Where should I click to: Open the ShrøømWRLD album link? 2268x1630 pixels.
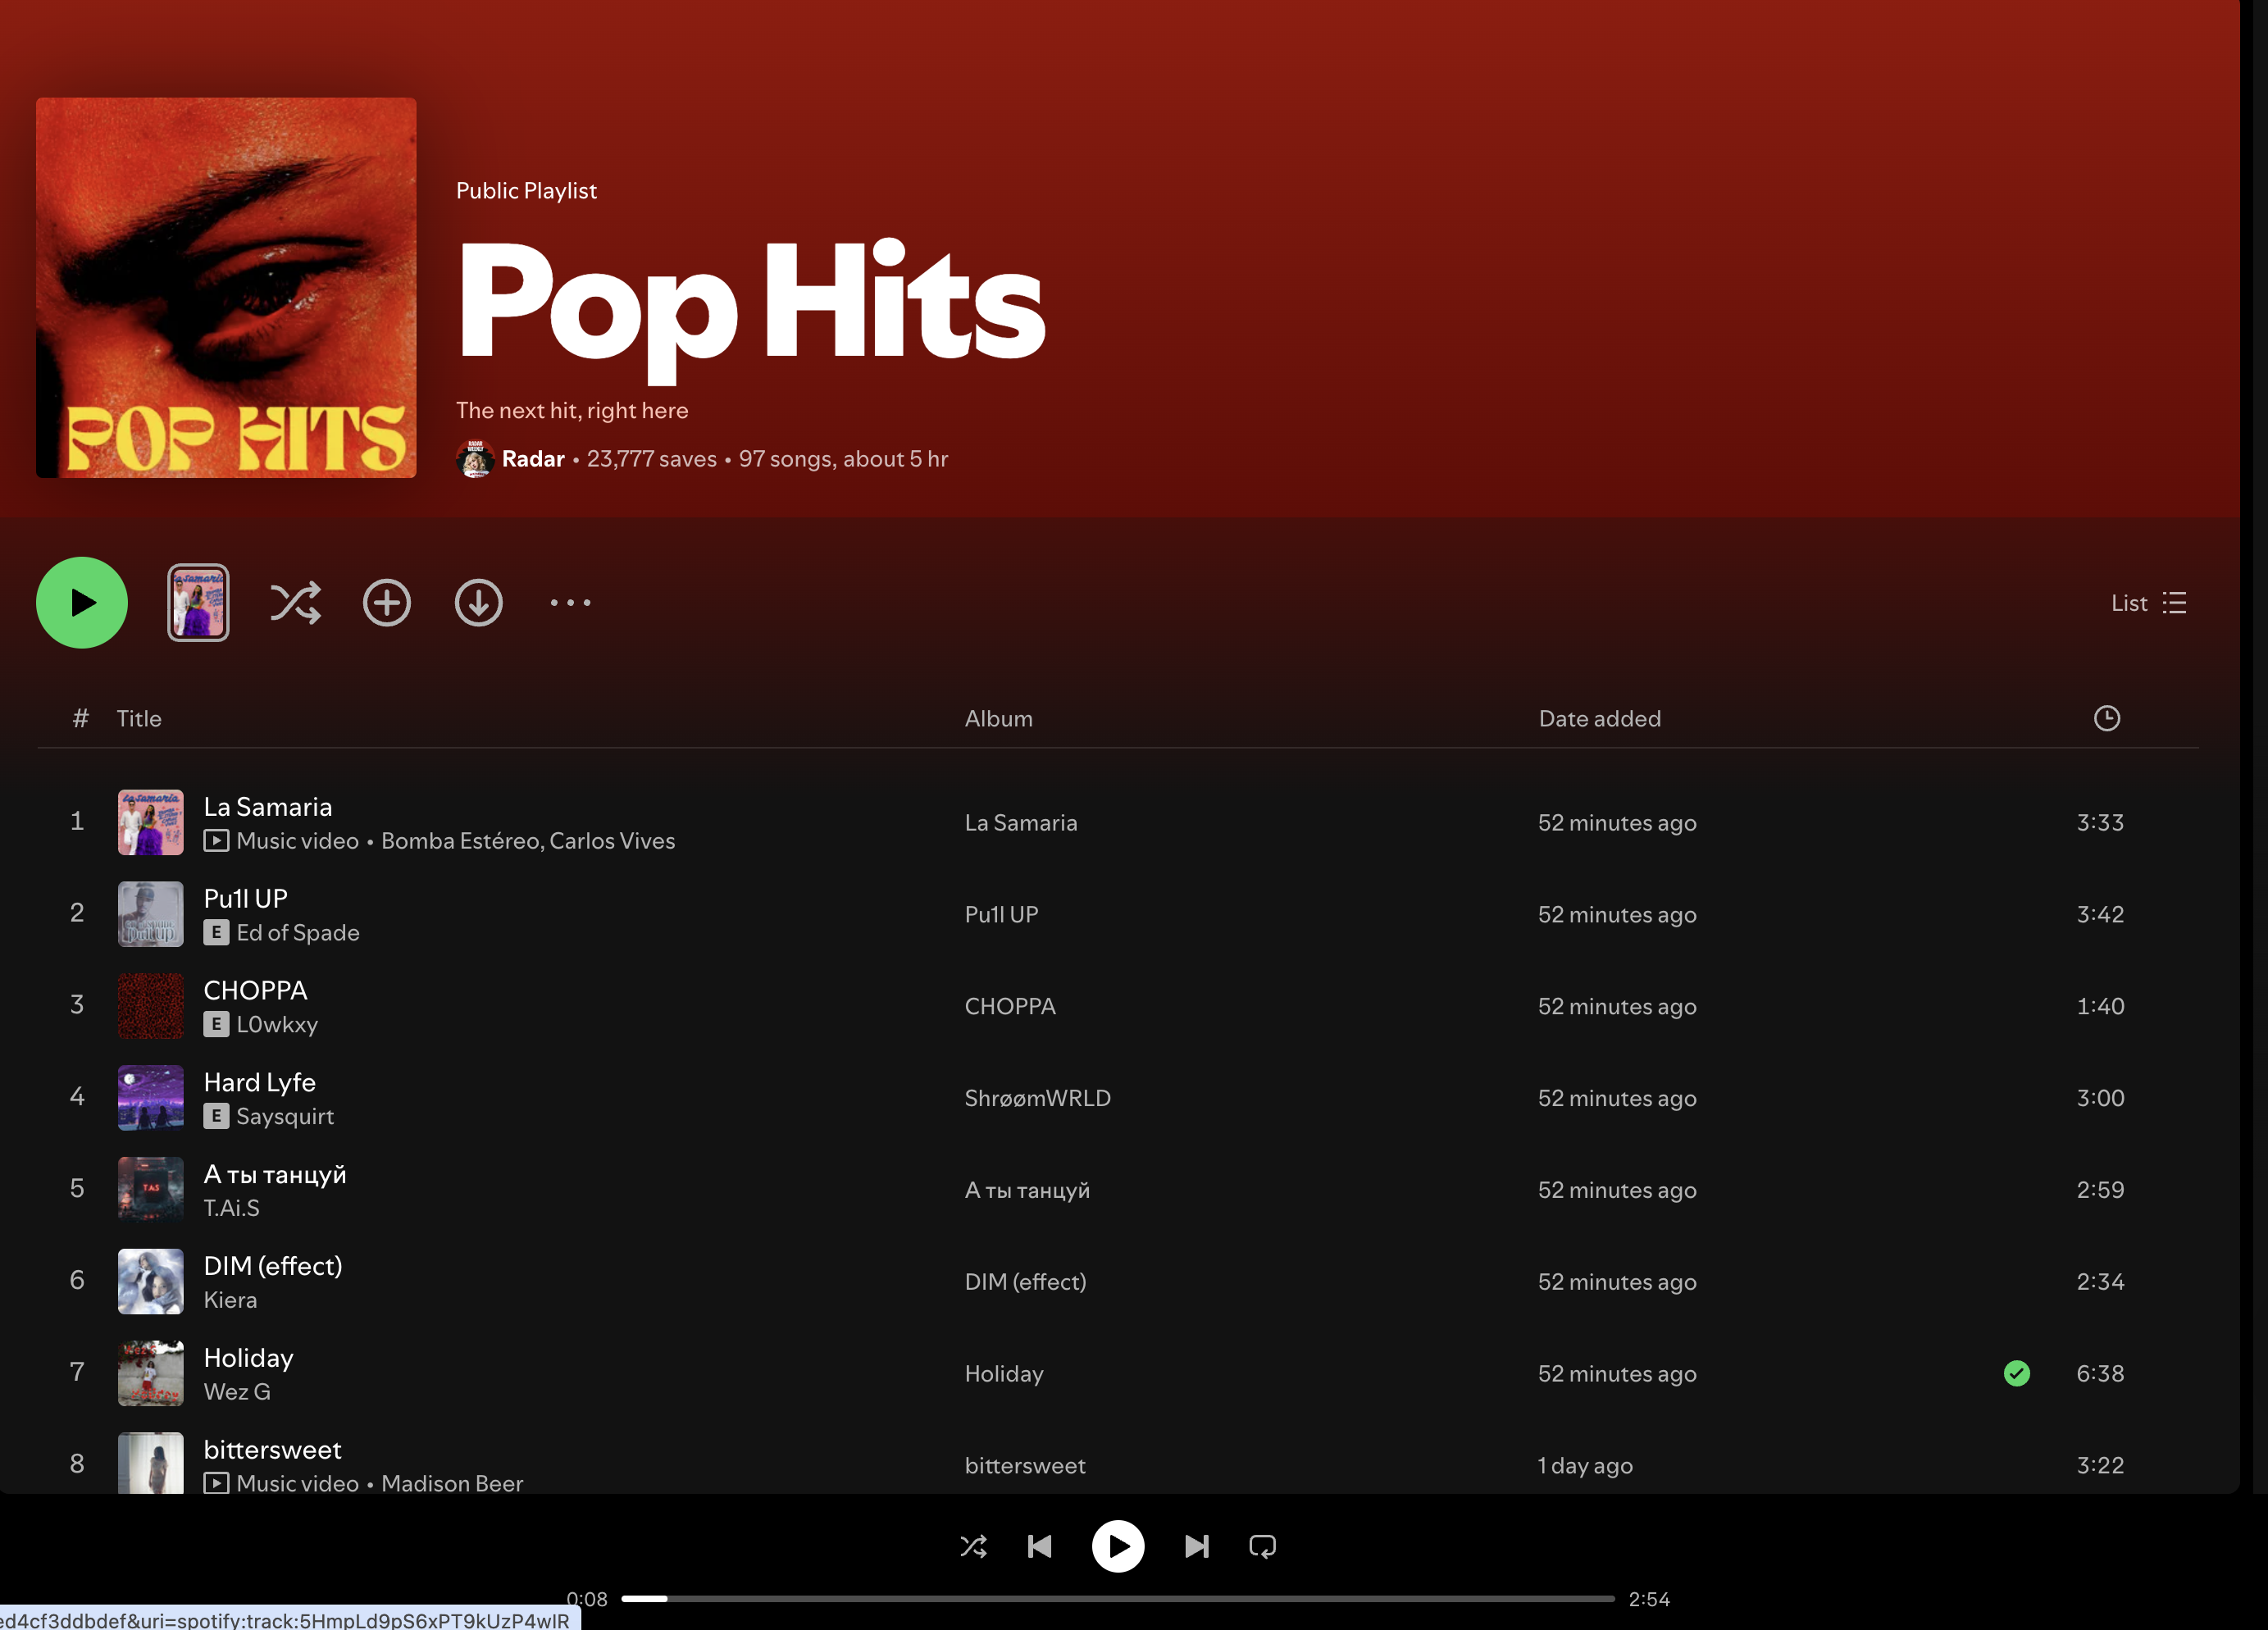1038,1098
